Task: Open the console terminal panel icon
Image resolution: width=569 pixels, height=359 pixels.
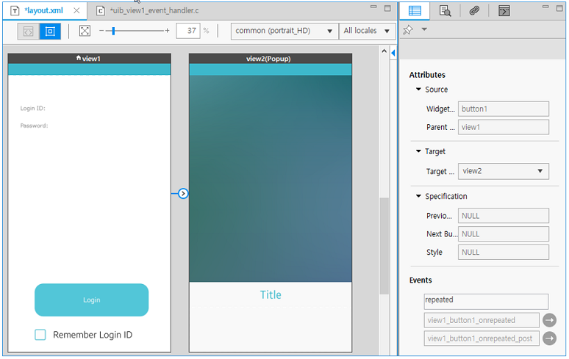Action: coord(504,10)
